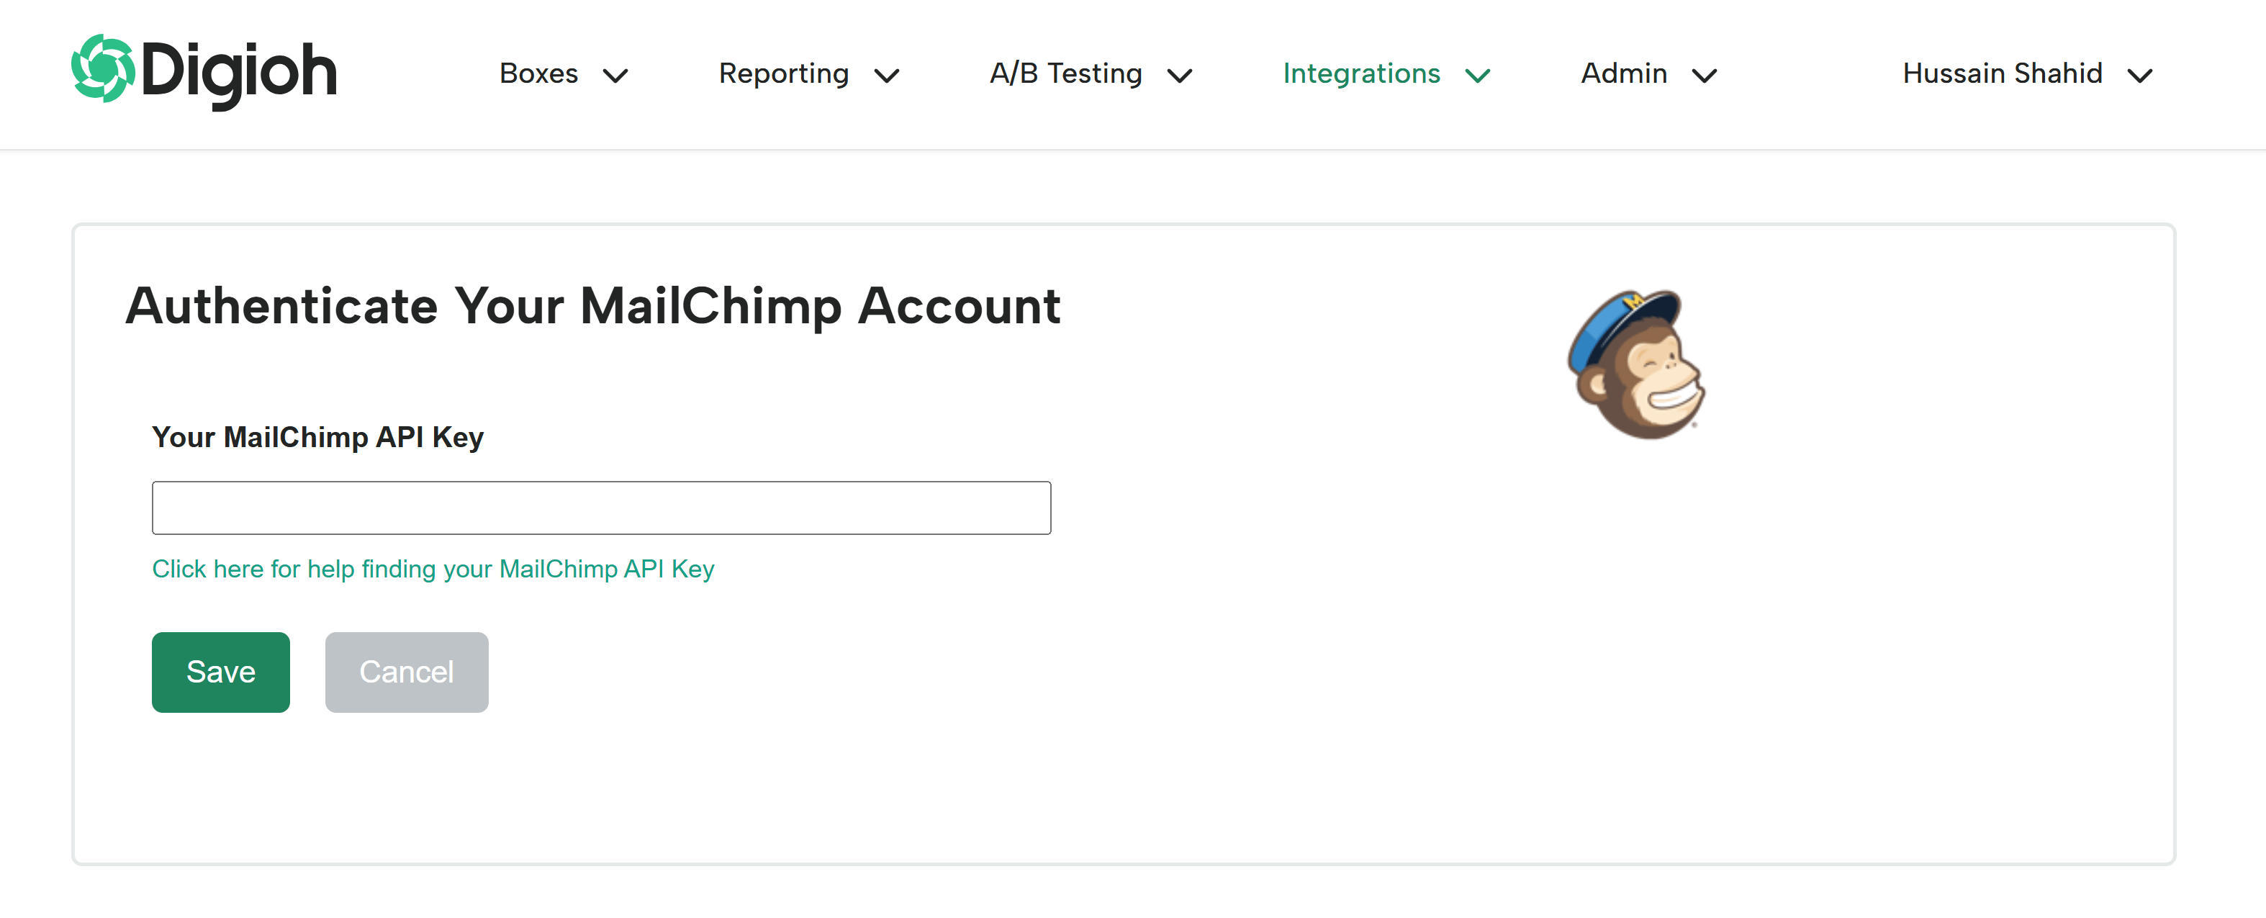Click the MailChimp monkey mascot image

1636,364
